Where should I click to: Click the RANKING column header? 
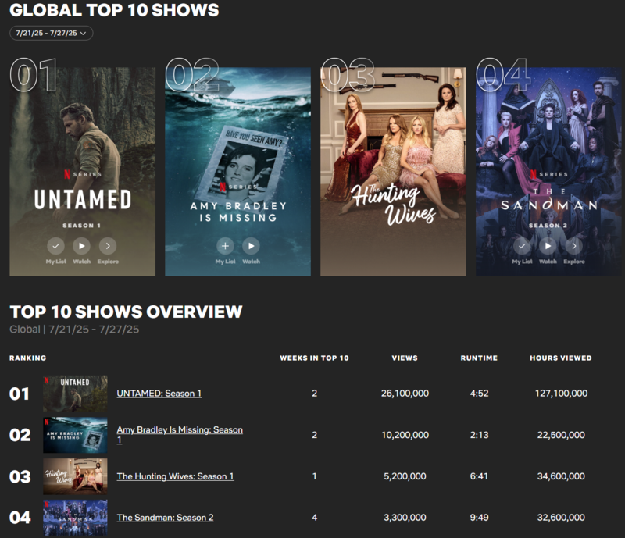[28, 358]
